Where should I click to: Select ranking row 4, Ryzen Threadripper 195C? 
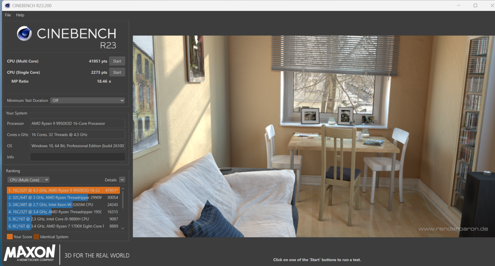tap(63, 212)
